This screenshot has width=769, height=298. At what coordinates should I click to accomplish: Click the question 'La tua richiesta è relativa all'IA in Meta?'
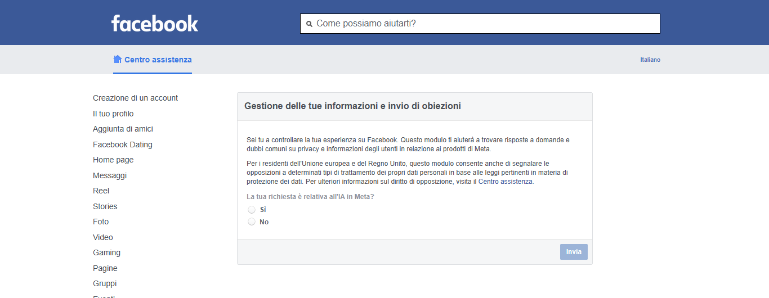click(310, 197)
